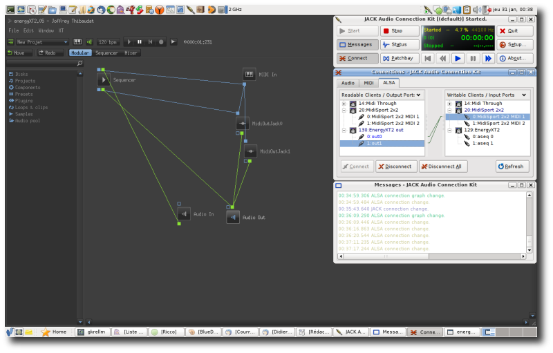This screenshot has height=353, width=553.
Task: Click the 120 bpm tempo field
Action: point(107,42)
